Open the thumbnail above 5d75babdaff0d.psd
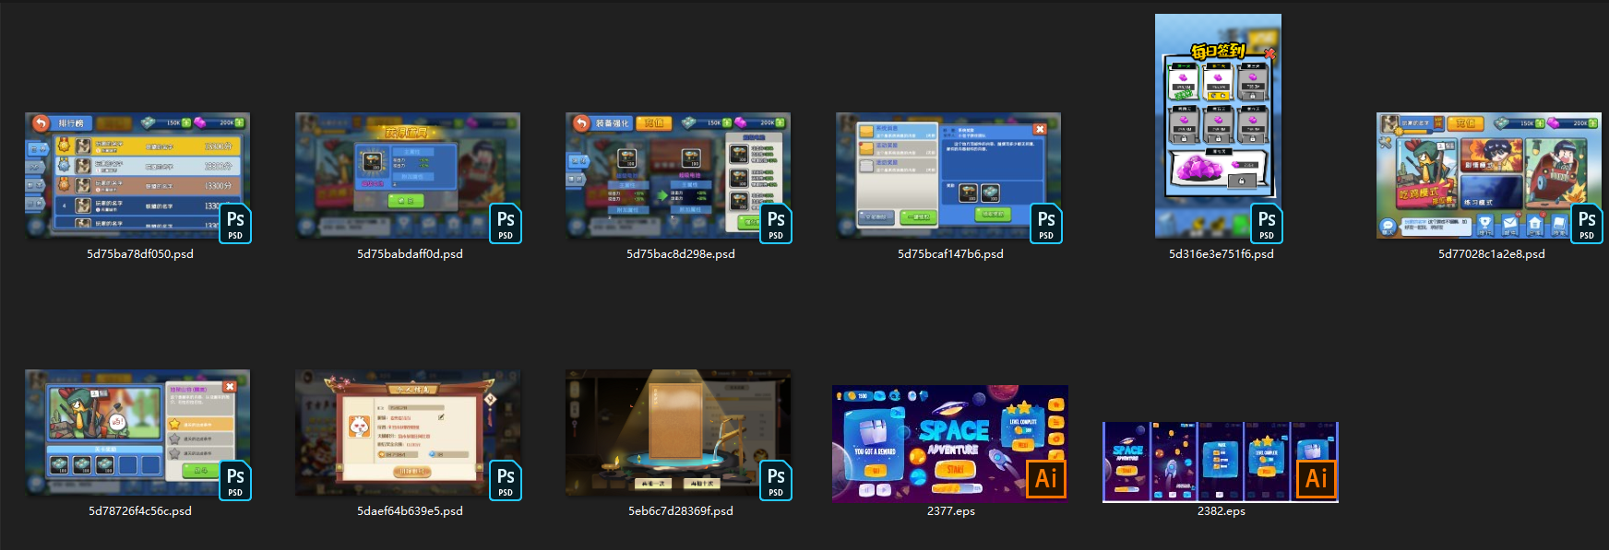Viewport: 1609px width, 550px height. [408, 175]
